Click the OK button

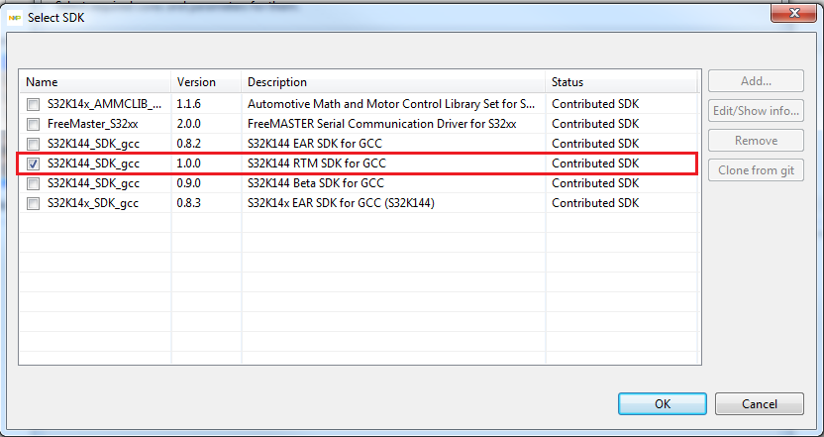tap(663, 404)
